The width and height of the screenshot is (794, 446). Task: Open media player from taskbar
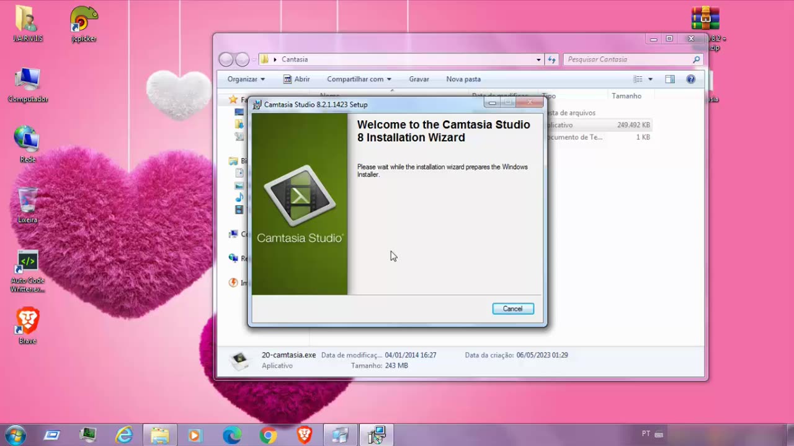(x=195, y=435)
